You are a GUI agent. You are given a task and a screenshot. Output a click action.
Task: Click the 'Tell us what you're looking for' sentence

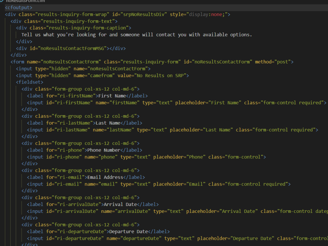click(136, 35)
